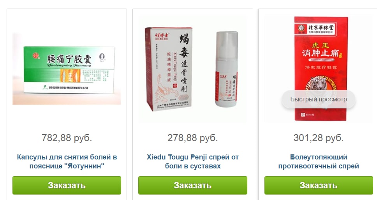
Task: Click the orange spine illustration on green box
Action: point(70,76)
